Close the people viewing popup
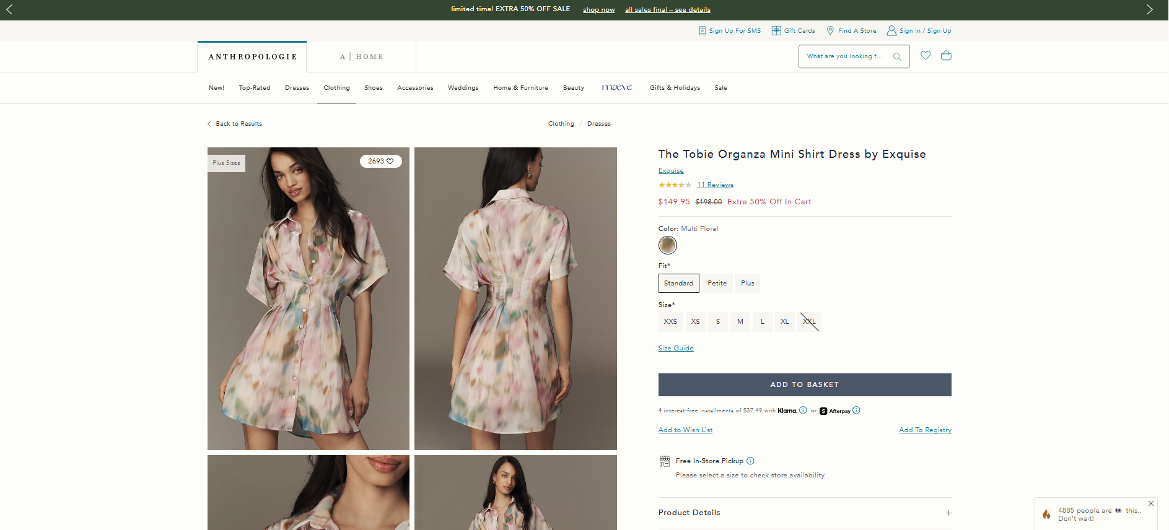This screenshot has width=1169, height=530. pos(1151,503)
